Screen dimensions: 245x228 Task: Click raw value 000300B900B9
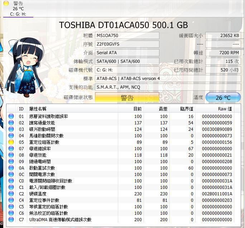coord(217,129)
